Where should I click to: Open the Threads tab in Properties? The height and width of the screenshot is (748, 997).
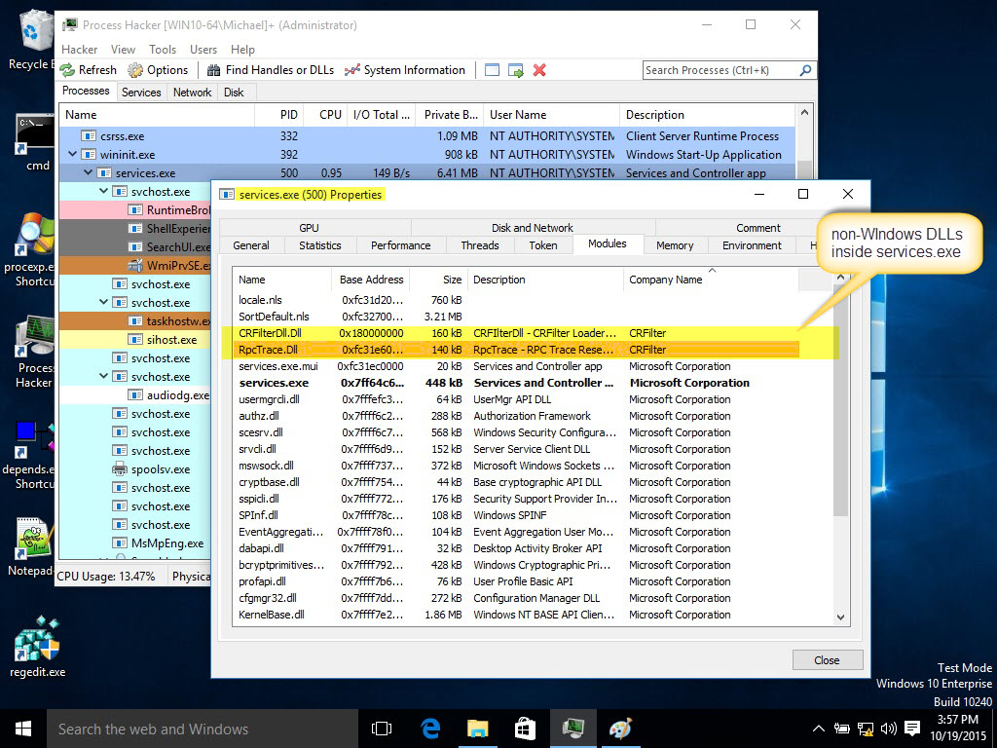(480, 245)
